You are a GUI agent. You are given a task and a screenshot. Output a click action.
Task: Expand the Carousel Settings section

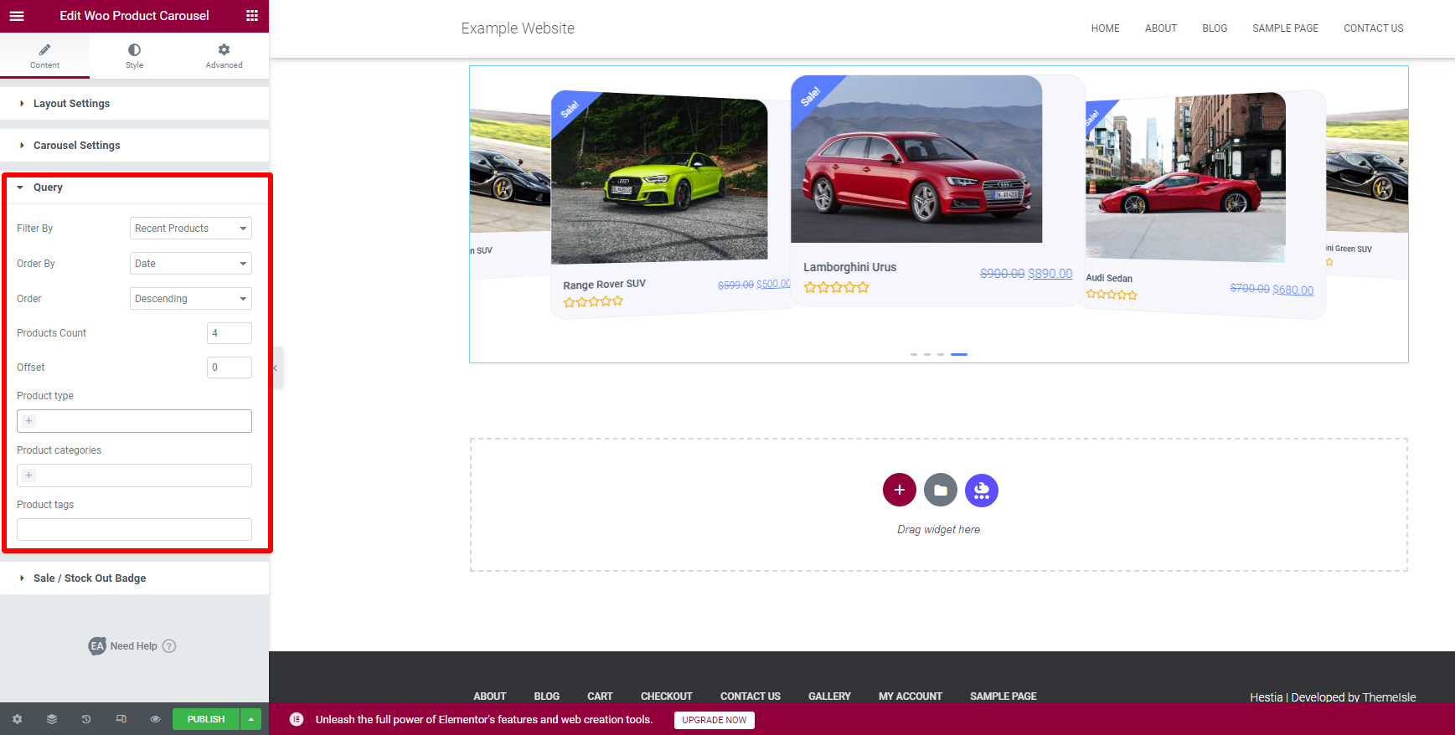click(x=134, y=146)
